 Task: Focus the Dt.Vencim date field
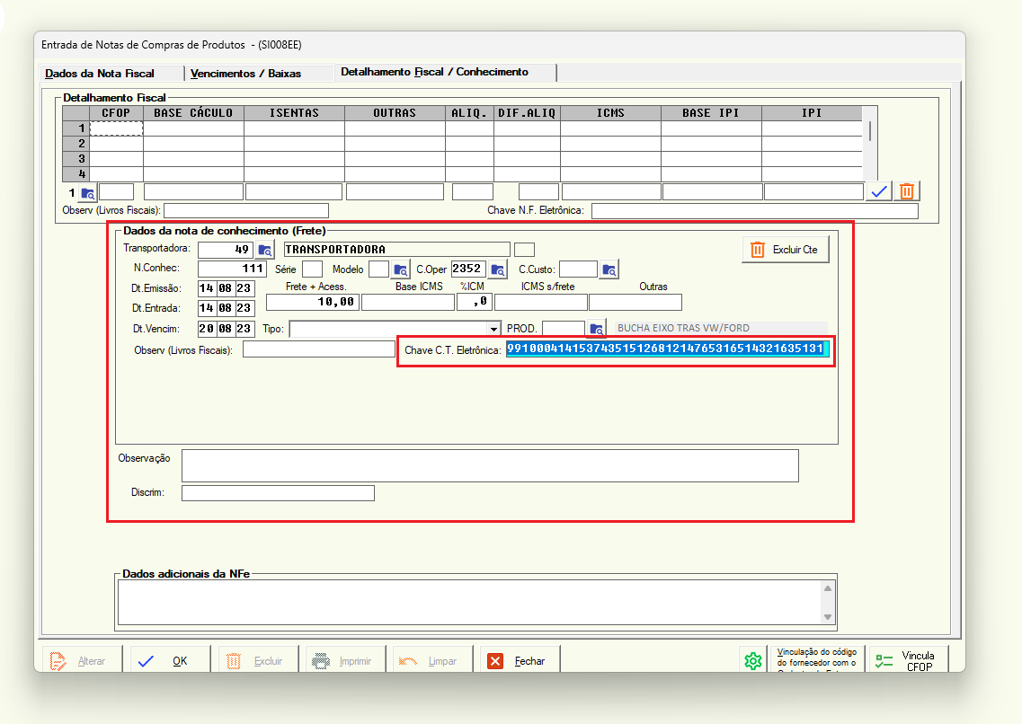[227, 329]
